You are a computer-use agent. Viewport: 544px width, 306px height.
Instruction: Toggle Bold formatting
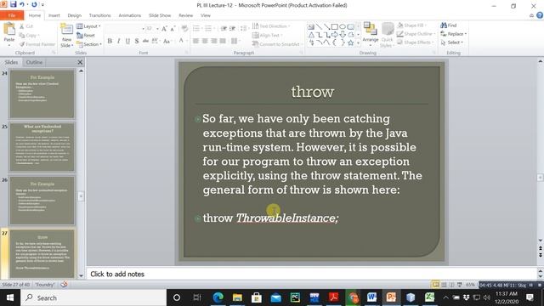click(x=110, y=41)
